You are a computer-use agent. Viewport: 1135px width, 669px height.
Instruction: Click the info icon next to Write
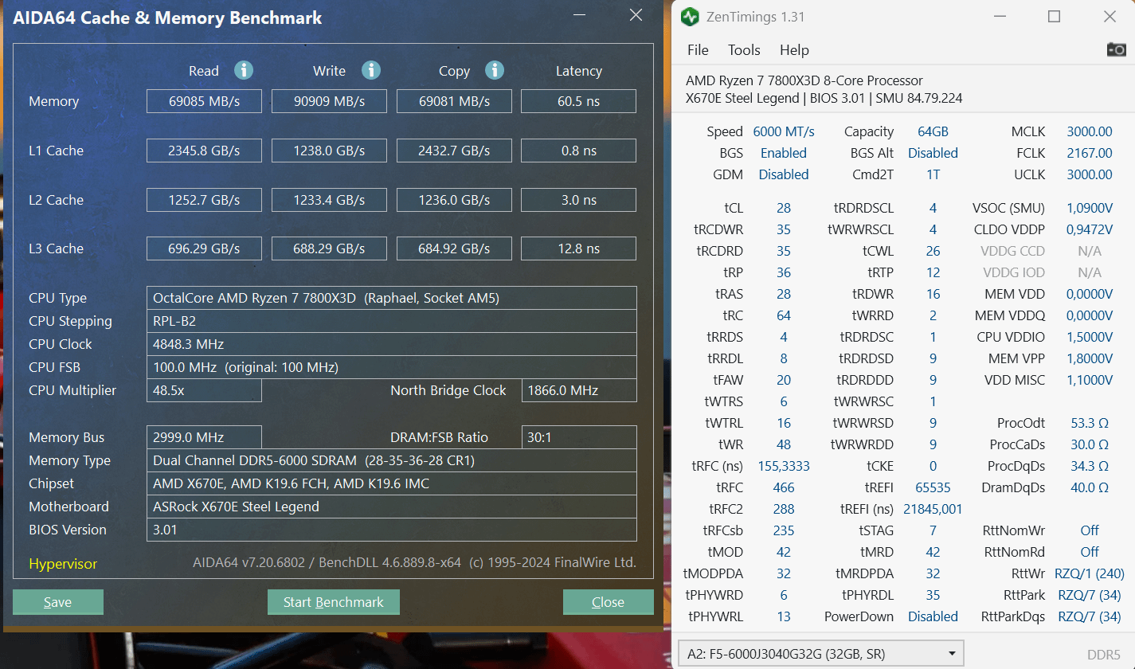click(371, 70)
